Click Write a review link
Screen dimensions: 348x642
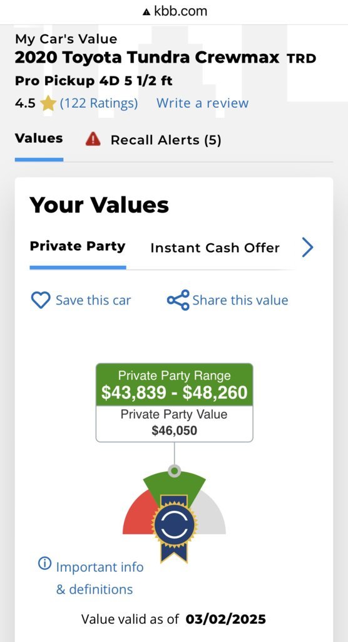(x=202, y=103)
